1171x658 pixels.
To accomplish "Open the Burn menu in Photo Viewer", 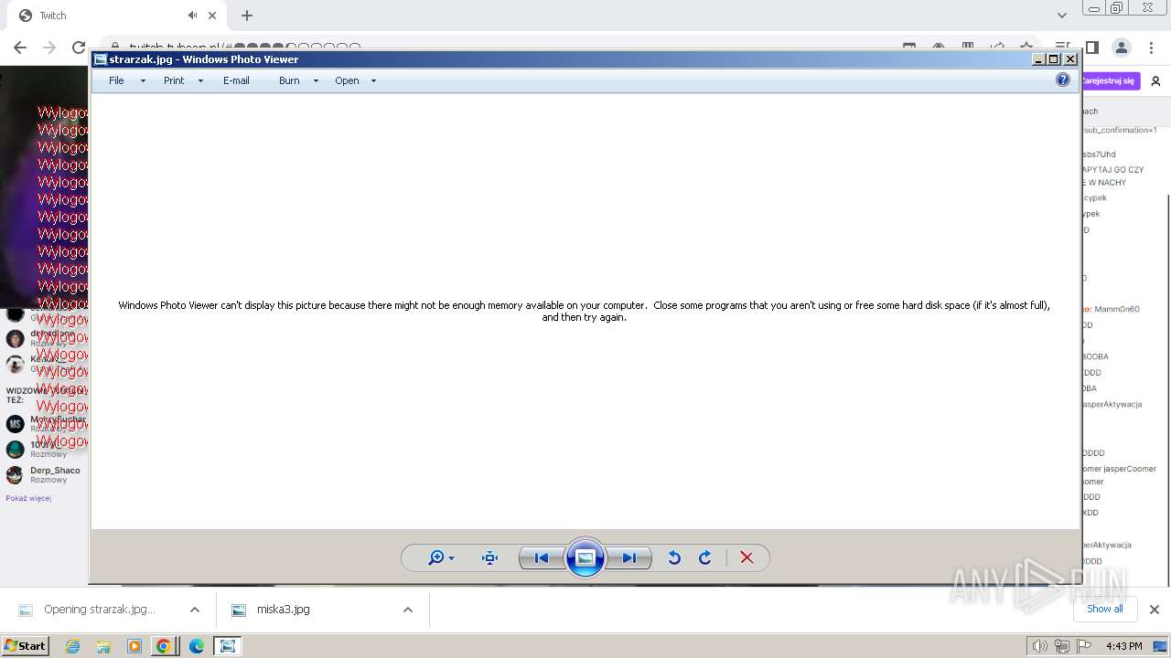I will [x=289, y=80].
